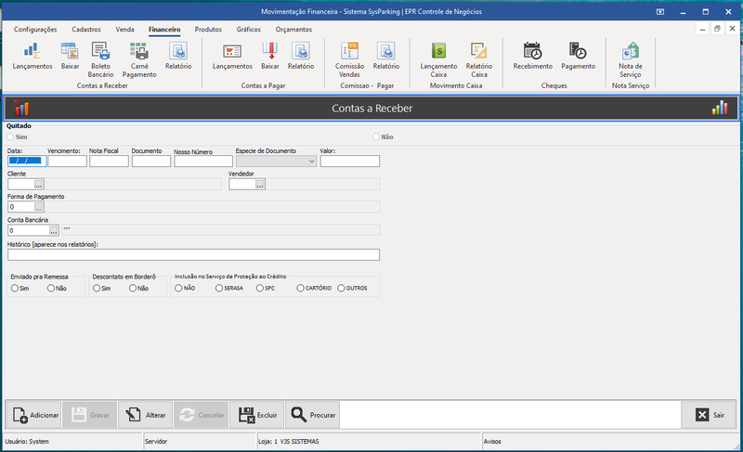Click red chart icon left of header

point(21,108)
